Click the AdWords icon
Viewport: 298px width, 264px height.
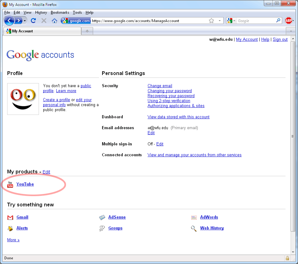pyautogui.click(x=194, y=217)
